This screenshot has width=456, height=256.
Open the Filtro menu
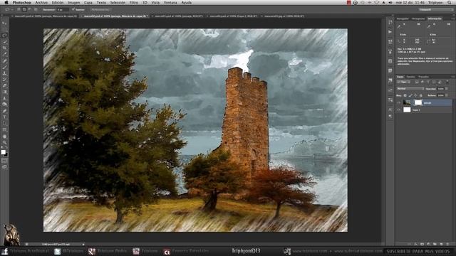click(x=134, y=2)
